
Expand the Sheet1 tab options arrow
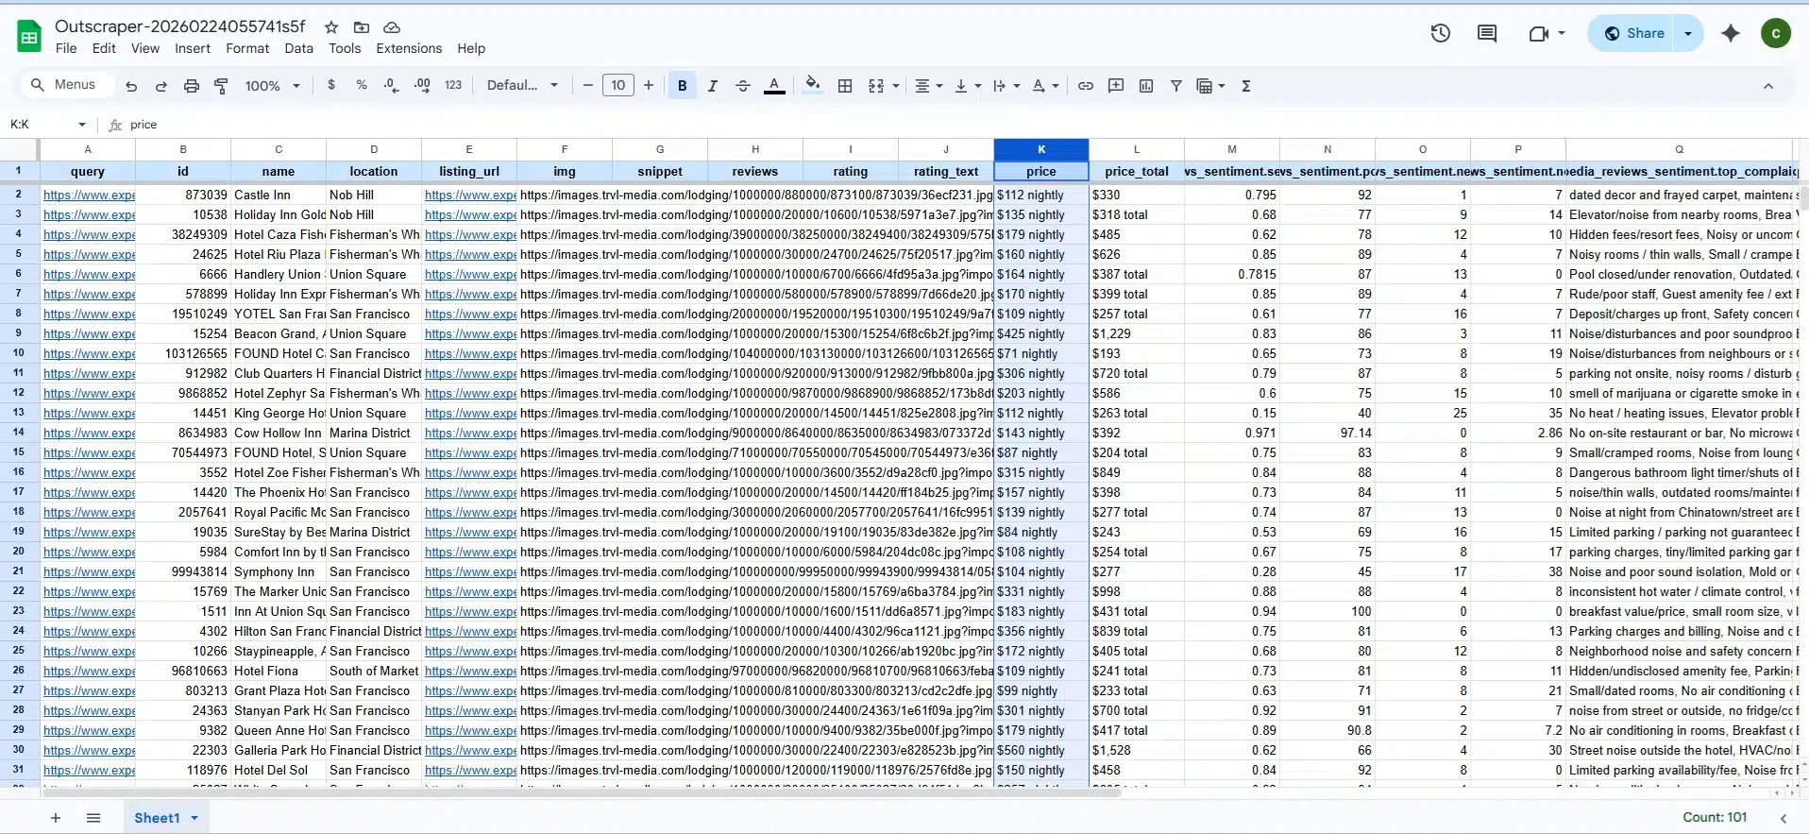click(194, 818)
